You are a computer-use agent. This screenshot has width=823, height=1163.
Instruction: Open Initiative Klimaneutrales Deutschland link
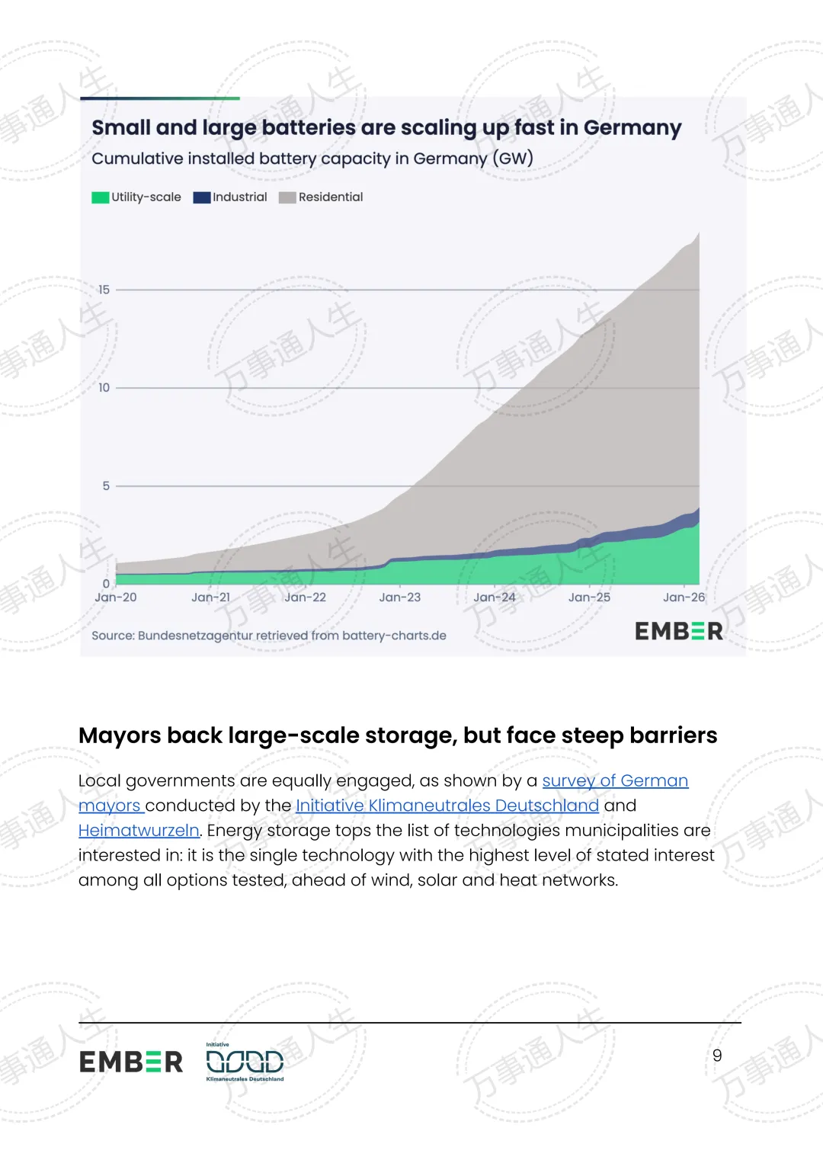point(447,806)
